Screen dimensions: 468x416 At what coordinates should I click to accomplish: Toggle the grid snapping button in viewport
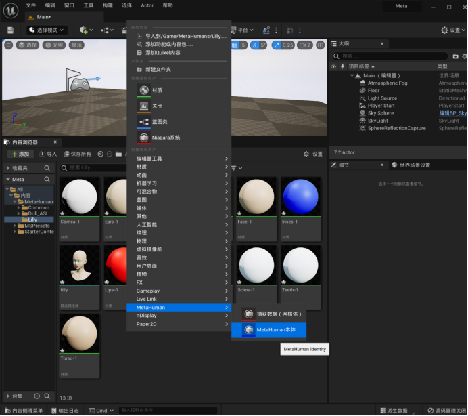pyautogui.click(x=235, y=45)
